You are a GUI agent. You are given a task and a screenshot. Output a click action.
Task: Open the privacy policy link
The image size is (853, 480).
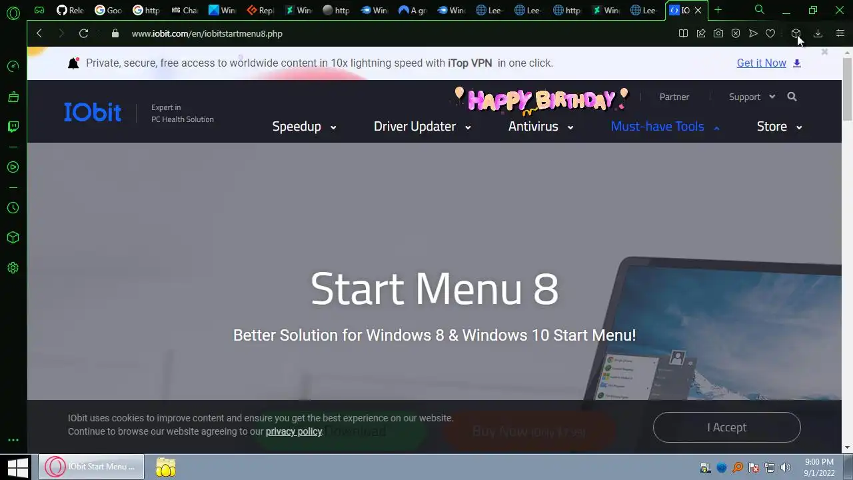click(294, 431)
